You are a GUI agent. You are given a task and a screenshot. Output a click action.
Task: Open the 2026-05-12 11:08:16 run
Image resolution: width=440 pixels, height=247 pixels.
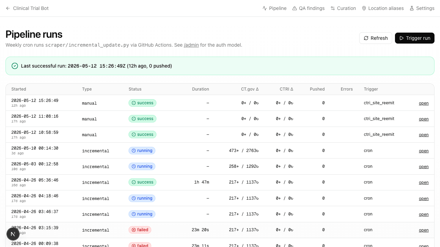click(x=423, y=119)
